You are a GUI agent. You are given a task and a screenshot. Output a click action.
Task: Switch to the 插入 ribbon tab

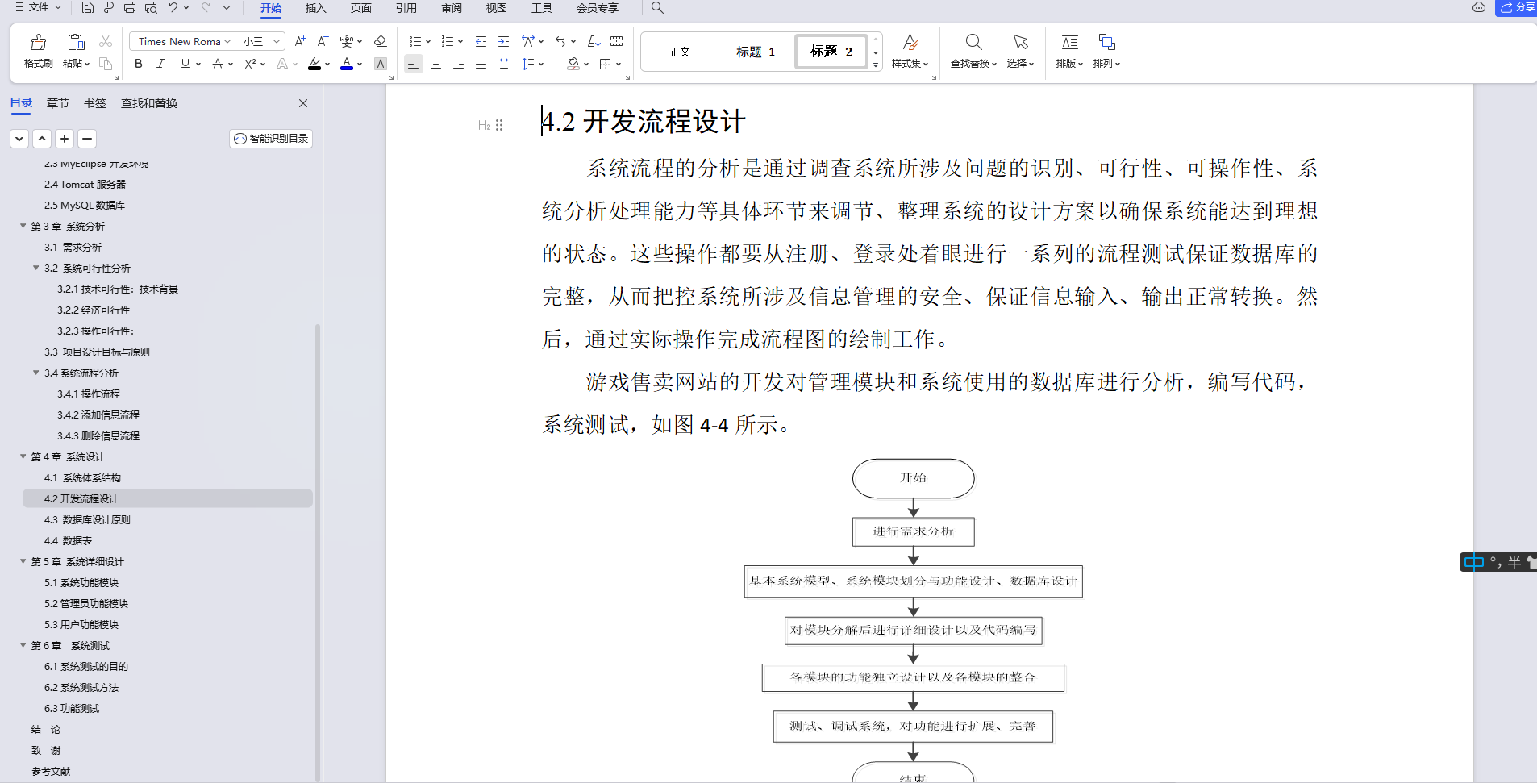click(x=315, y=8)
